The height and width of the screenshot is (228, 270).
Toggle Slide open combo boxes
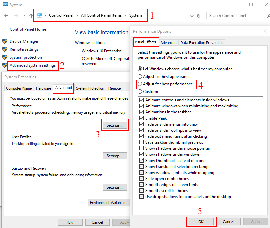pyautogui.click(x=164, y=179)
